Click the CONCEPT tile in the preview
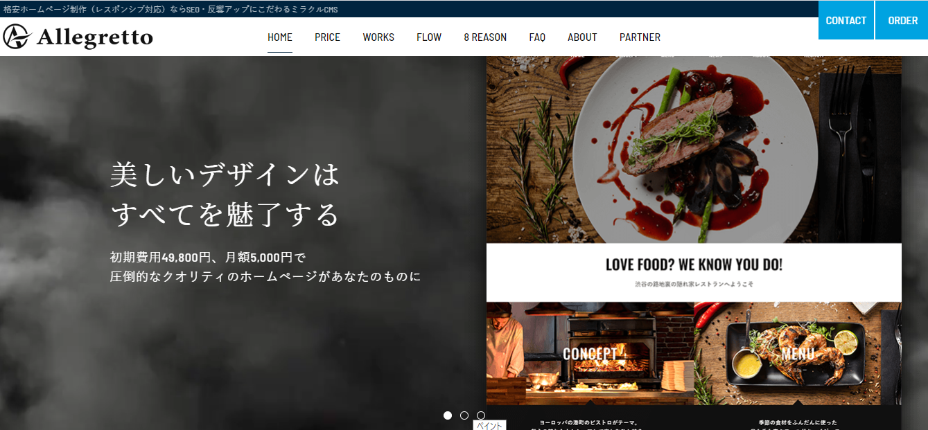928x430 pixels. (x=590, y=353)
